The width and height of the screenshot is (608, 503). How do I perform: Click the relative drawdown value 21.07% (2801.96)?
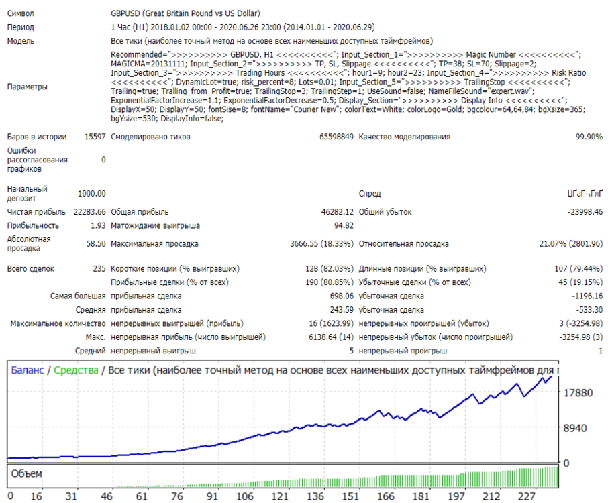point(571,243)
